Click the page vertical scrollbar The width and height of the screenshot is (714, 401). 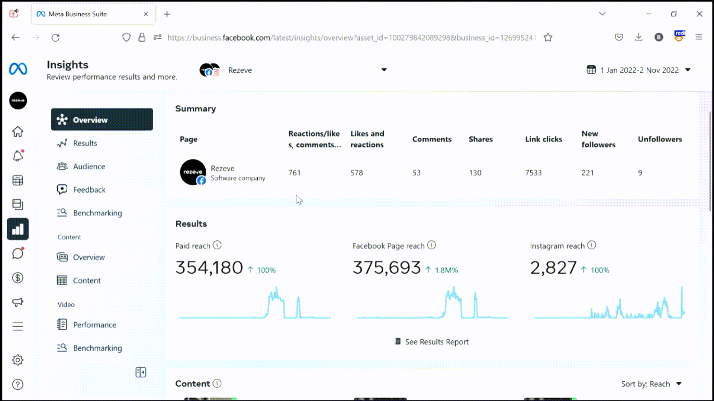(711, 161)
